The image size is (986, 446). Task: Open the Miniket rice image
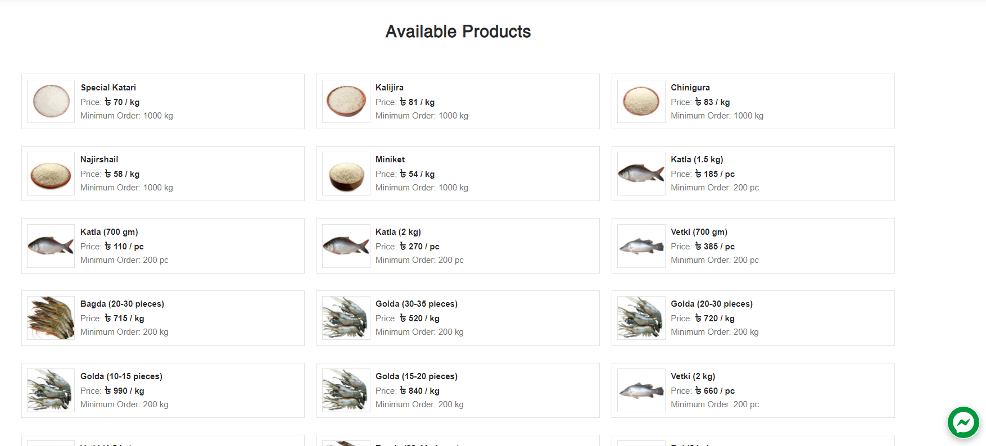(346, 174)
